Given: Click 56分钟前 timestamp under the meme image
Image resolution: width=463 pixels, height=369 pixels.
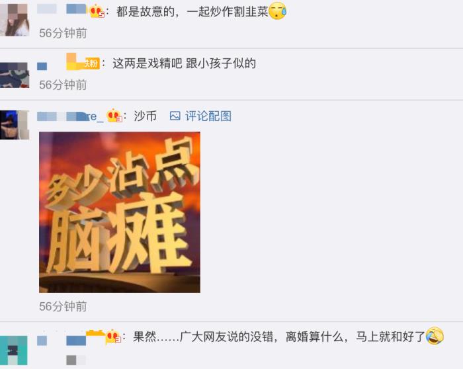Looking at the screenshot, I should click(x=63, y=306).
